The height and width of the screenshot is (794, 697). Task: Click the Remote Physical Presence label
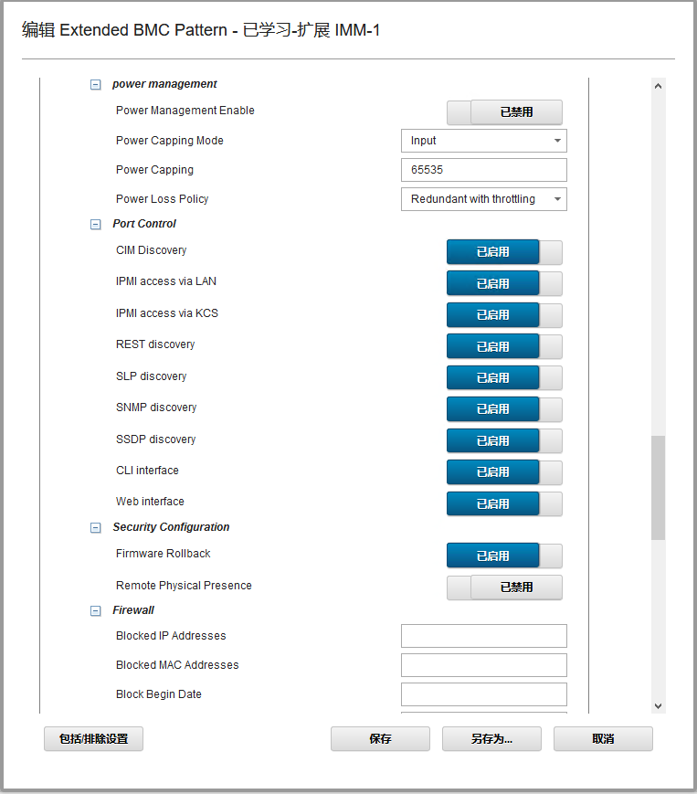184,586
